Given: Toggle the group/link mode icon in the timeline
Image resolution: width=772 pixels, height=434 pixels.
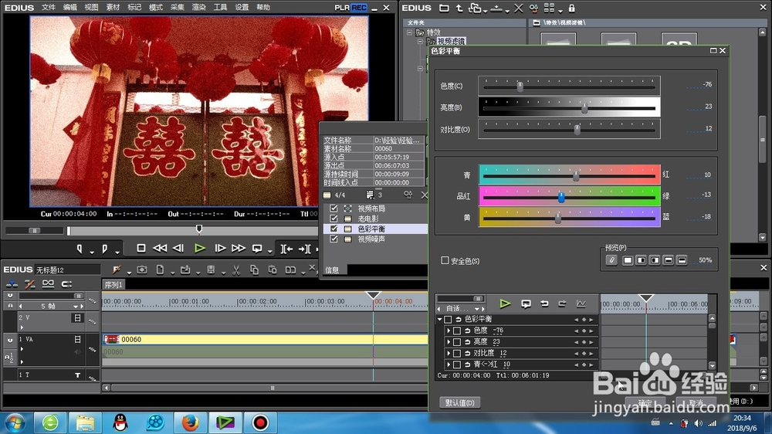Looking at the screenshot, I should point(48,283).
